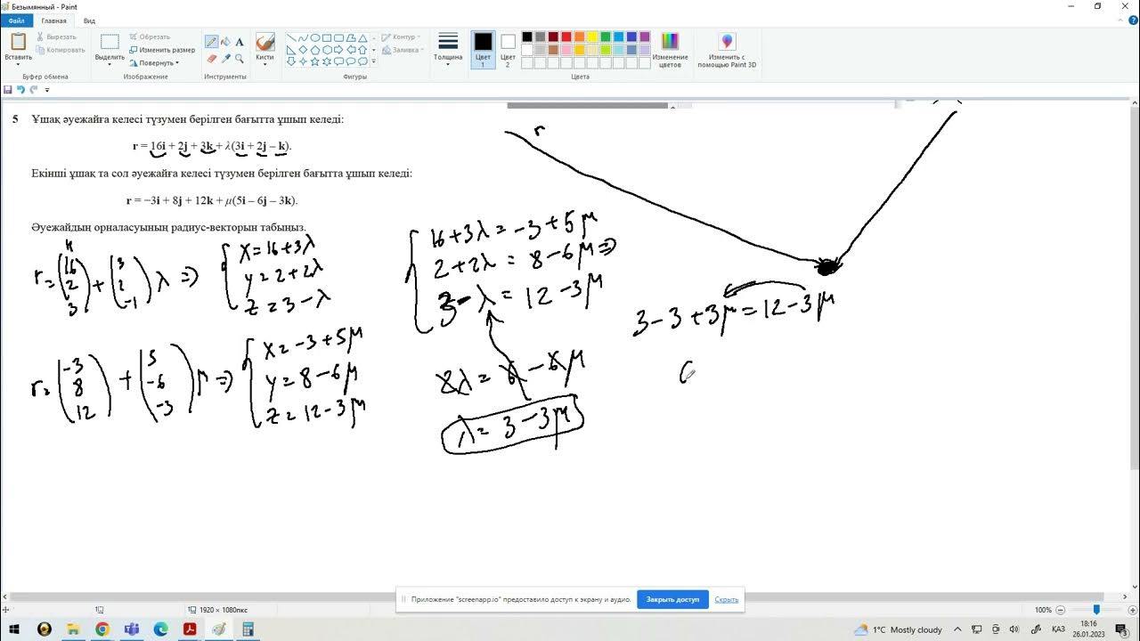Open the Fill (Заливка) dropdown
Viewport: 1140px width, 641px height.
tap(401, 50)
